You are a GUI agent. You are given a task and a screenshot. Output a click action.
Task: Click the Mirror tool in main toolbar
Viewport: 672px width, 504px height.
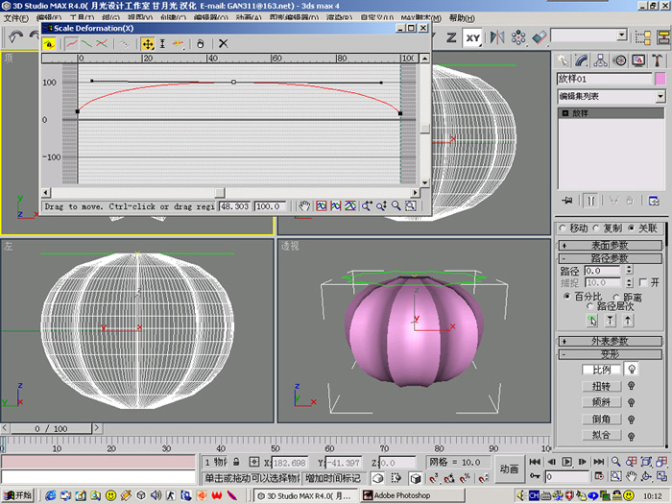(x=497, y=37)
